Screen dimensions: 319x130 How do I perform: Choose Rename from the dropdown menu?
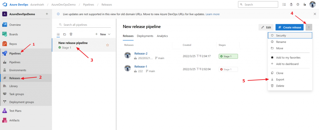click(x=290, y=42)
